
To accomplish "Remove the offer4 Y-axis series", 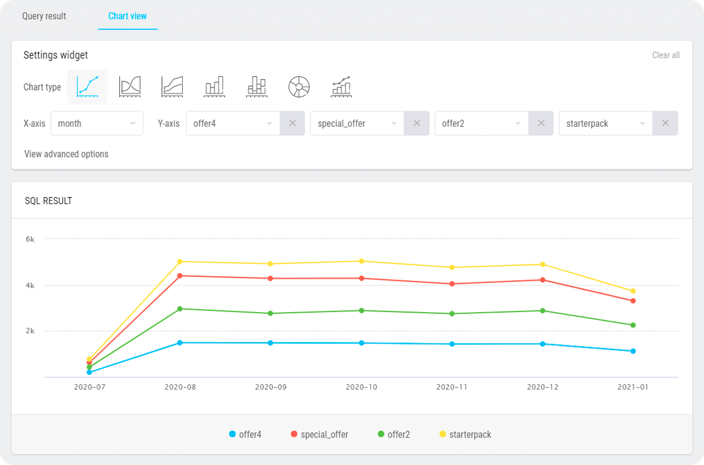I will 293,123.
